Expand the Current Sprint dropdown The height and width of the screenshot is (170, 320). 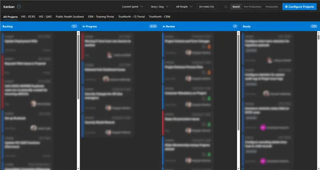132,7
